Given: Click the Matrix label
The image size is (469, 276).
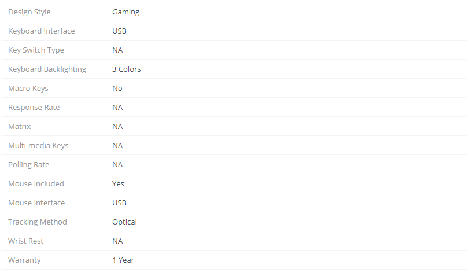Looking at the screenshot, I should (20, 126).
